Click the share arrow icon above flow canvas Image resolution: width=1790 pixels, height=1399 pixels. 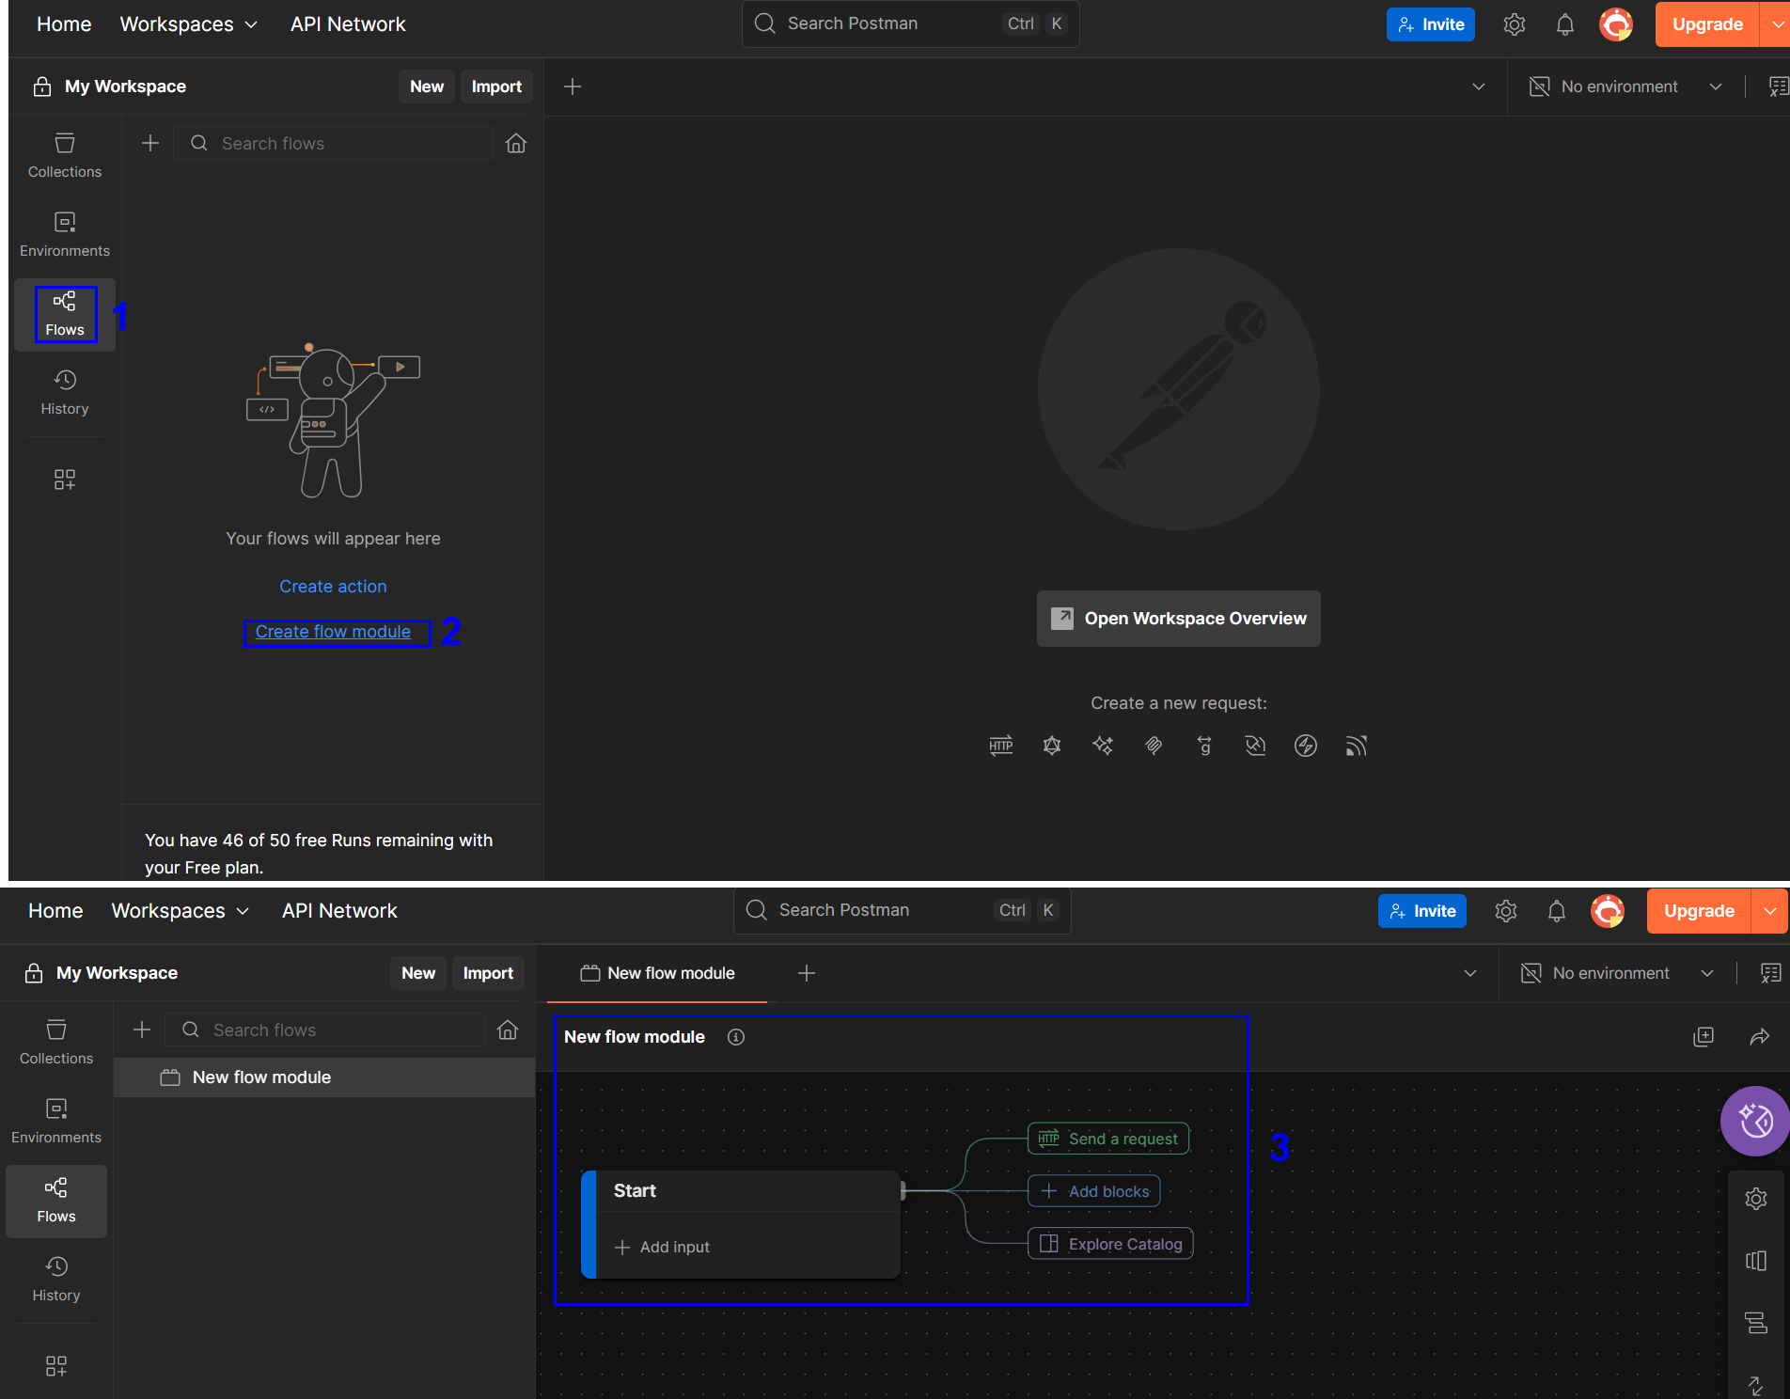coord(1759,1037)
